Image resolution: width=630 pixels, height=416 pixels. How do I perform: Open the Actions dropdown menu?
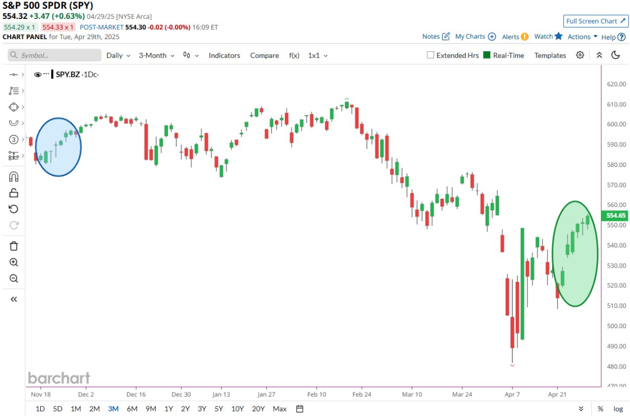[582, 37]
